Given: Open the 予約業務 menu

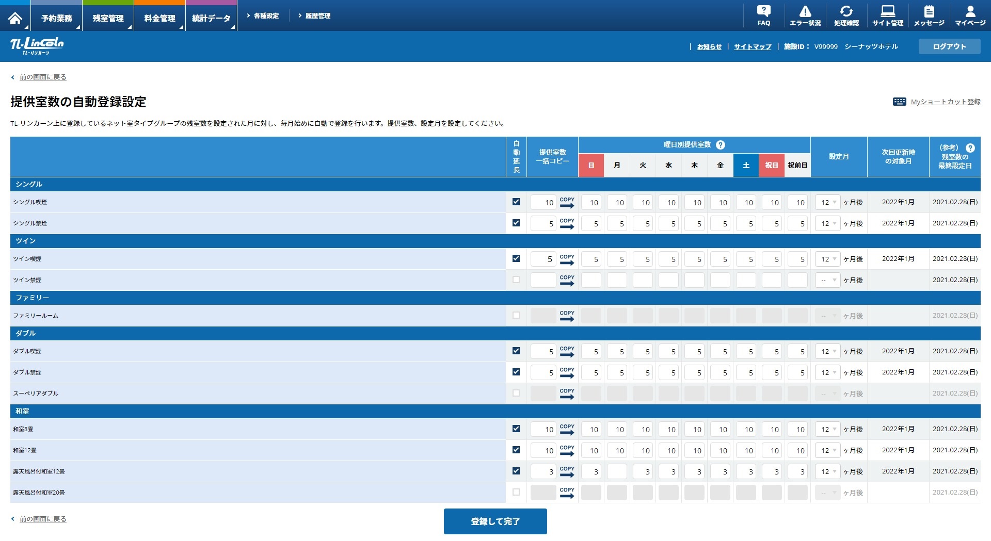Looking at the screenshot, I should click(57, 19).
